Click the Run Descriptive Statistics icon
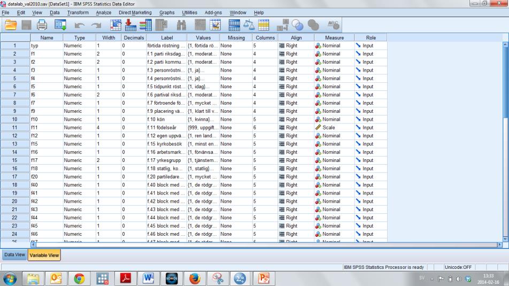 pos(161,25)
